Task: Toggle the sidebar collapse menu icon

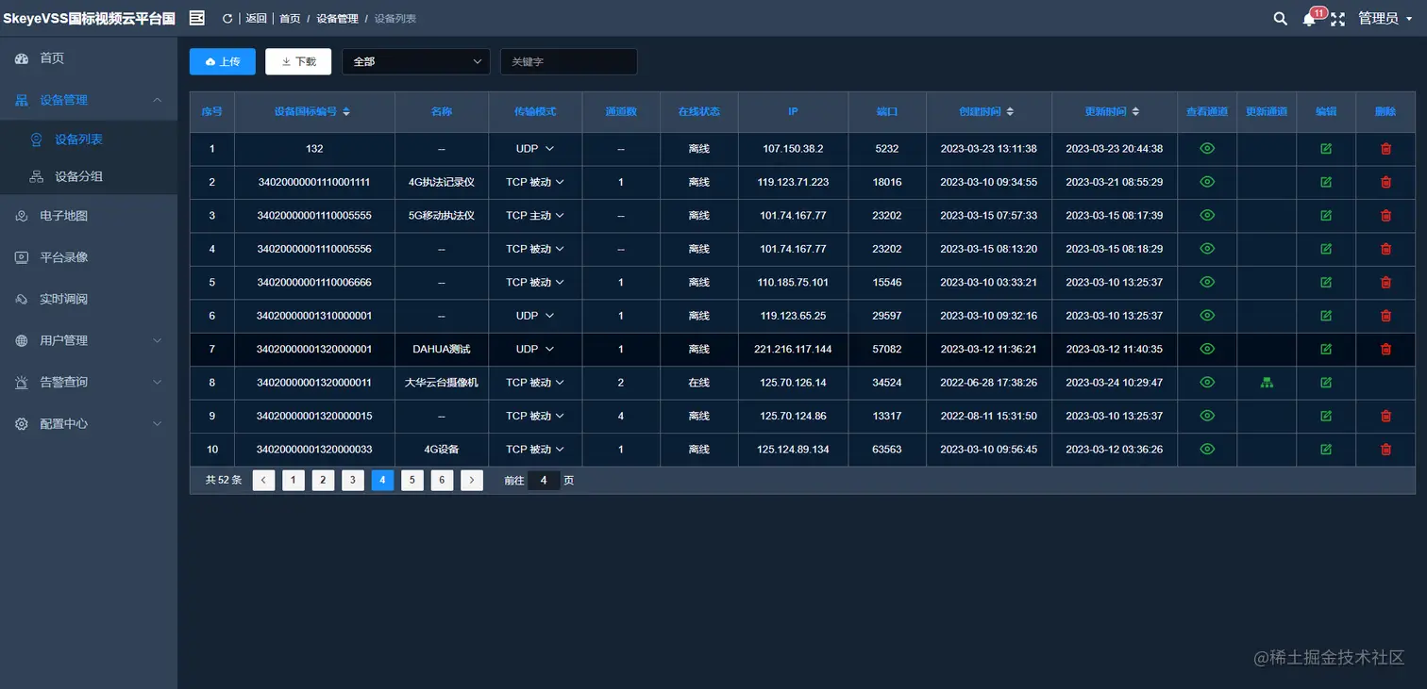Action: (196, 18)
